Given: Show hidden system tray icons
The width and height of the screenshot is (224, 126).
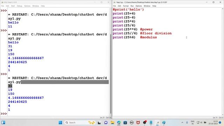Looking at the screenshot, I should click(182, 122).
